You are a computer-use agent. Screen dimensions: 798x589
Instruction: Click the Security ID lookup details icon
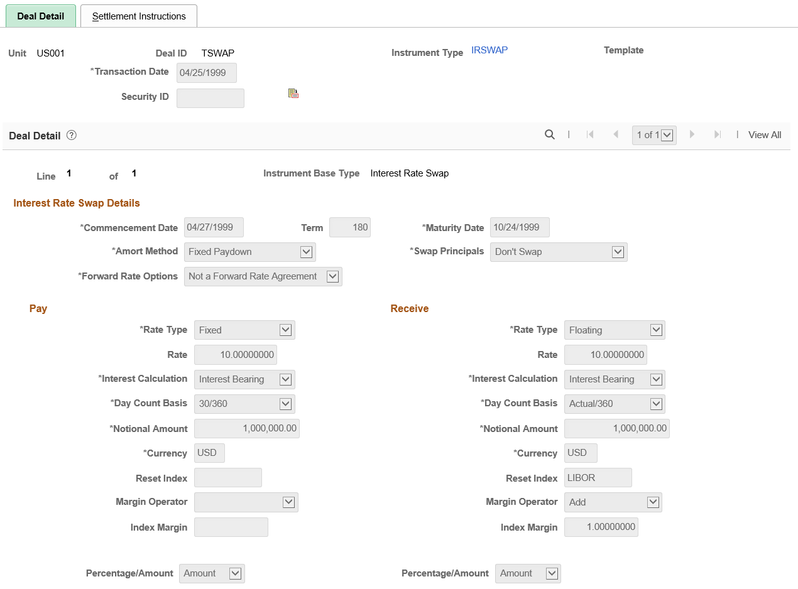point(293,94)
